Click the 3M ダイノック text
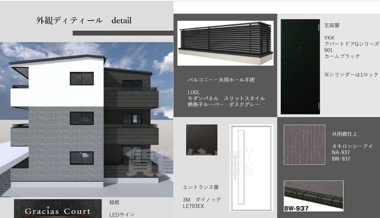 coord(202,200)
